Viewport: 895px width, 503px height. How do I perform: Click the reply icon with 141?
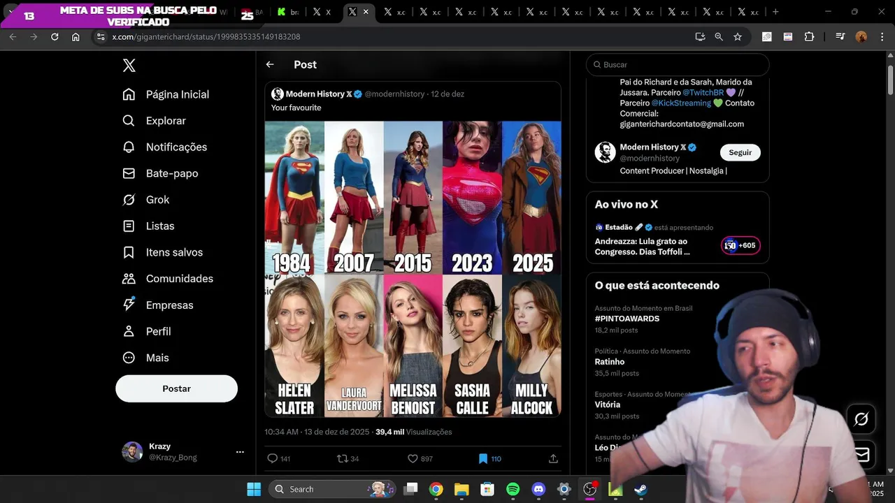273,459
